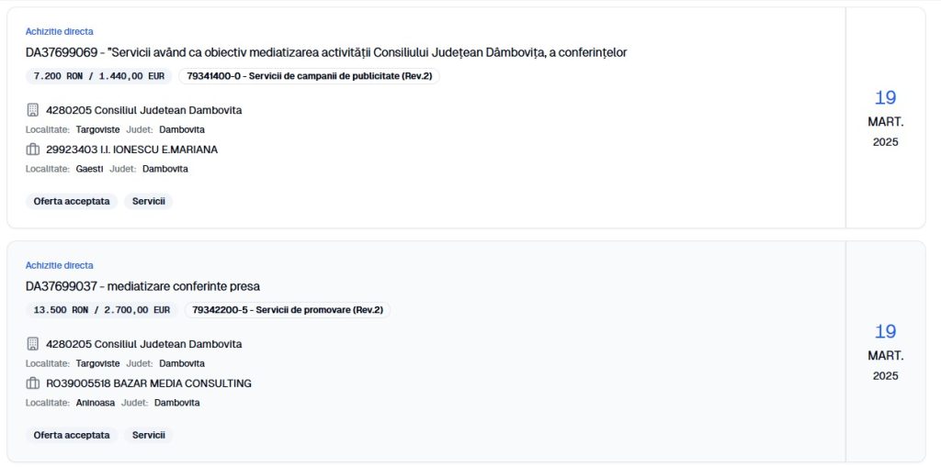Viewport: 941px width, 467px height.
Task: Select the 13.500 RON / 2.700,00 EUR price badge
Action: [x=101, y=310]
